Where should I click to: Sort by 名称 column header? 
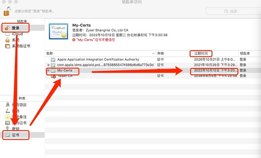pyautogui.click(x=50, y=54)
